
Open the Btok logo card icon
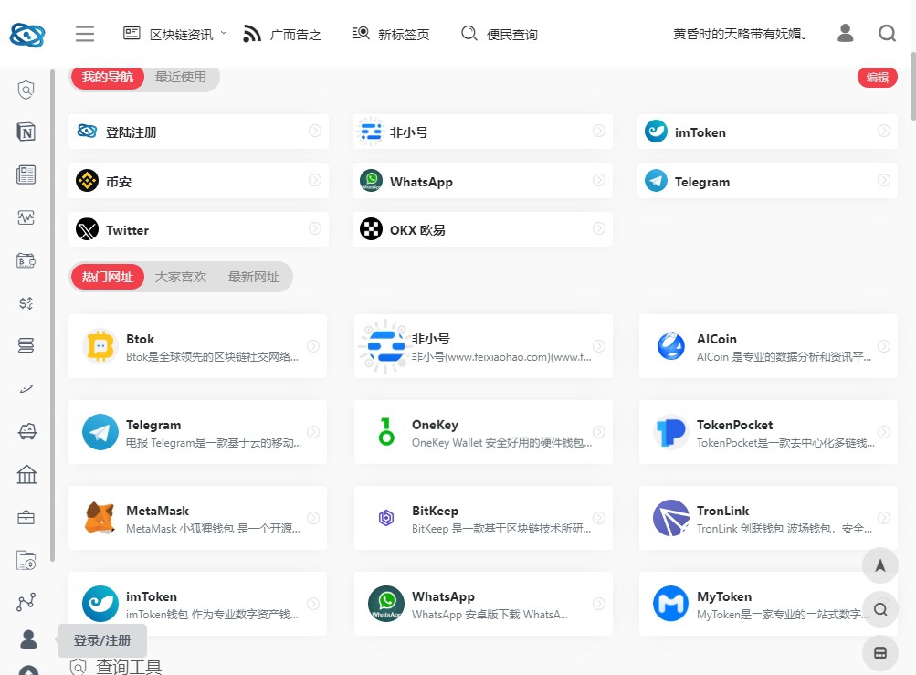100,346
